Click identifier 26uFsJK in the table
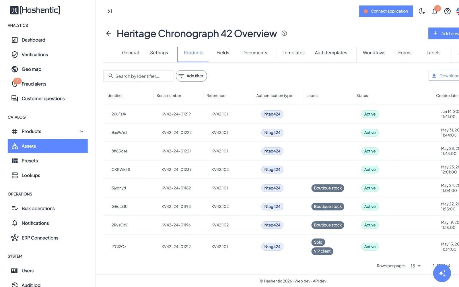This screenshot has width=459, height=287. point(119,114)
